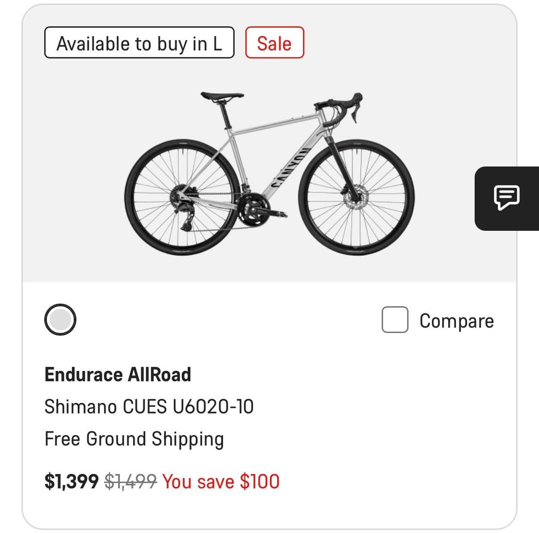The width and height of the screenshot is (539, 533).
Task: Click the crossed-out $1,499 original price
Action: pyautogui.click(x=131, y=482)
